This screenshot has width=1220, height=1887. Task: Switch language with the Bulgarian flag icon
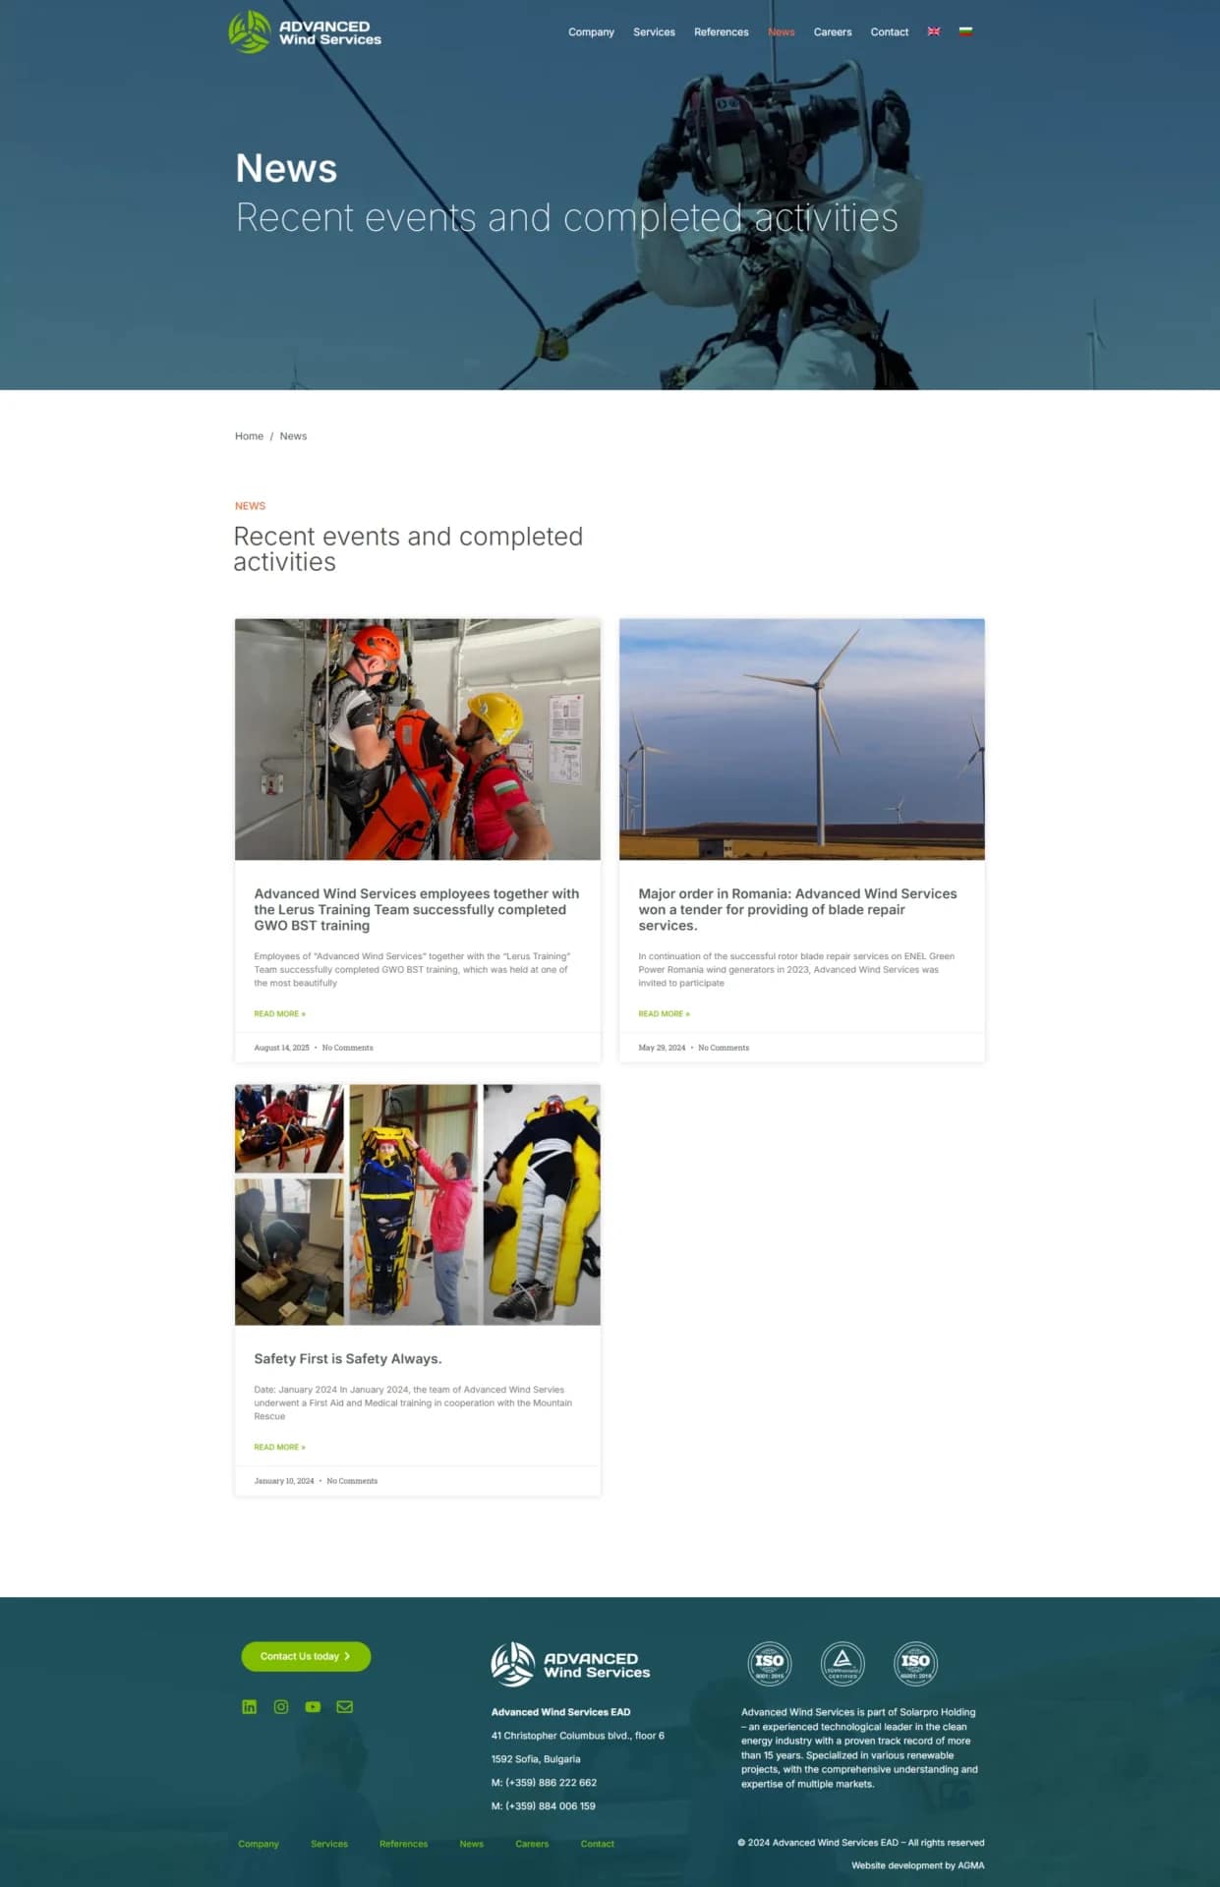(966, 31)
